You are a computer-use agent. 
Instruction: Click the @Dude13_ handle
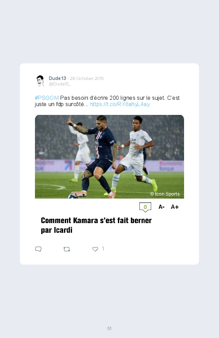[60, 84]
